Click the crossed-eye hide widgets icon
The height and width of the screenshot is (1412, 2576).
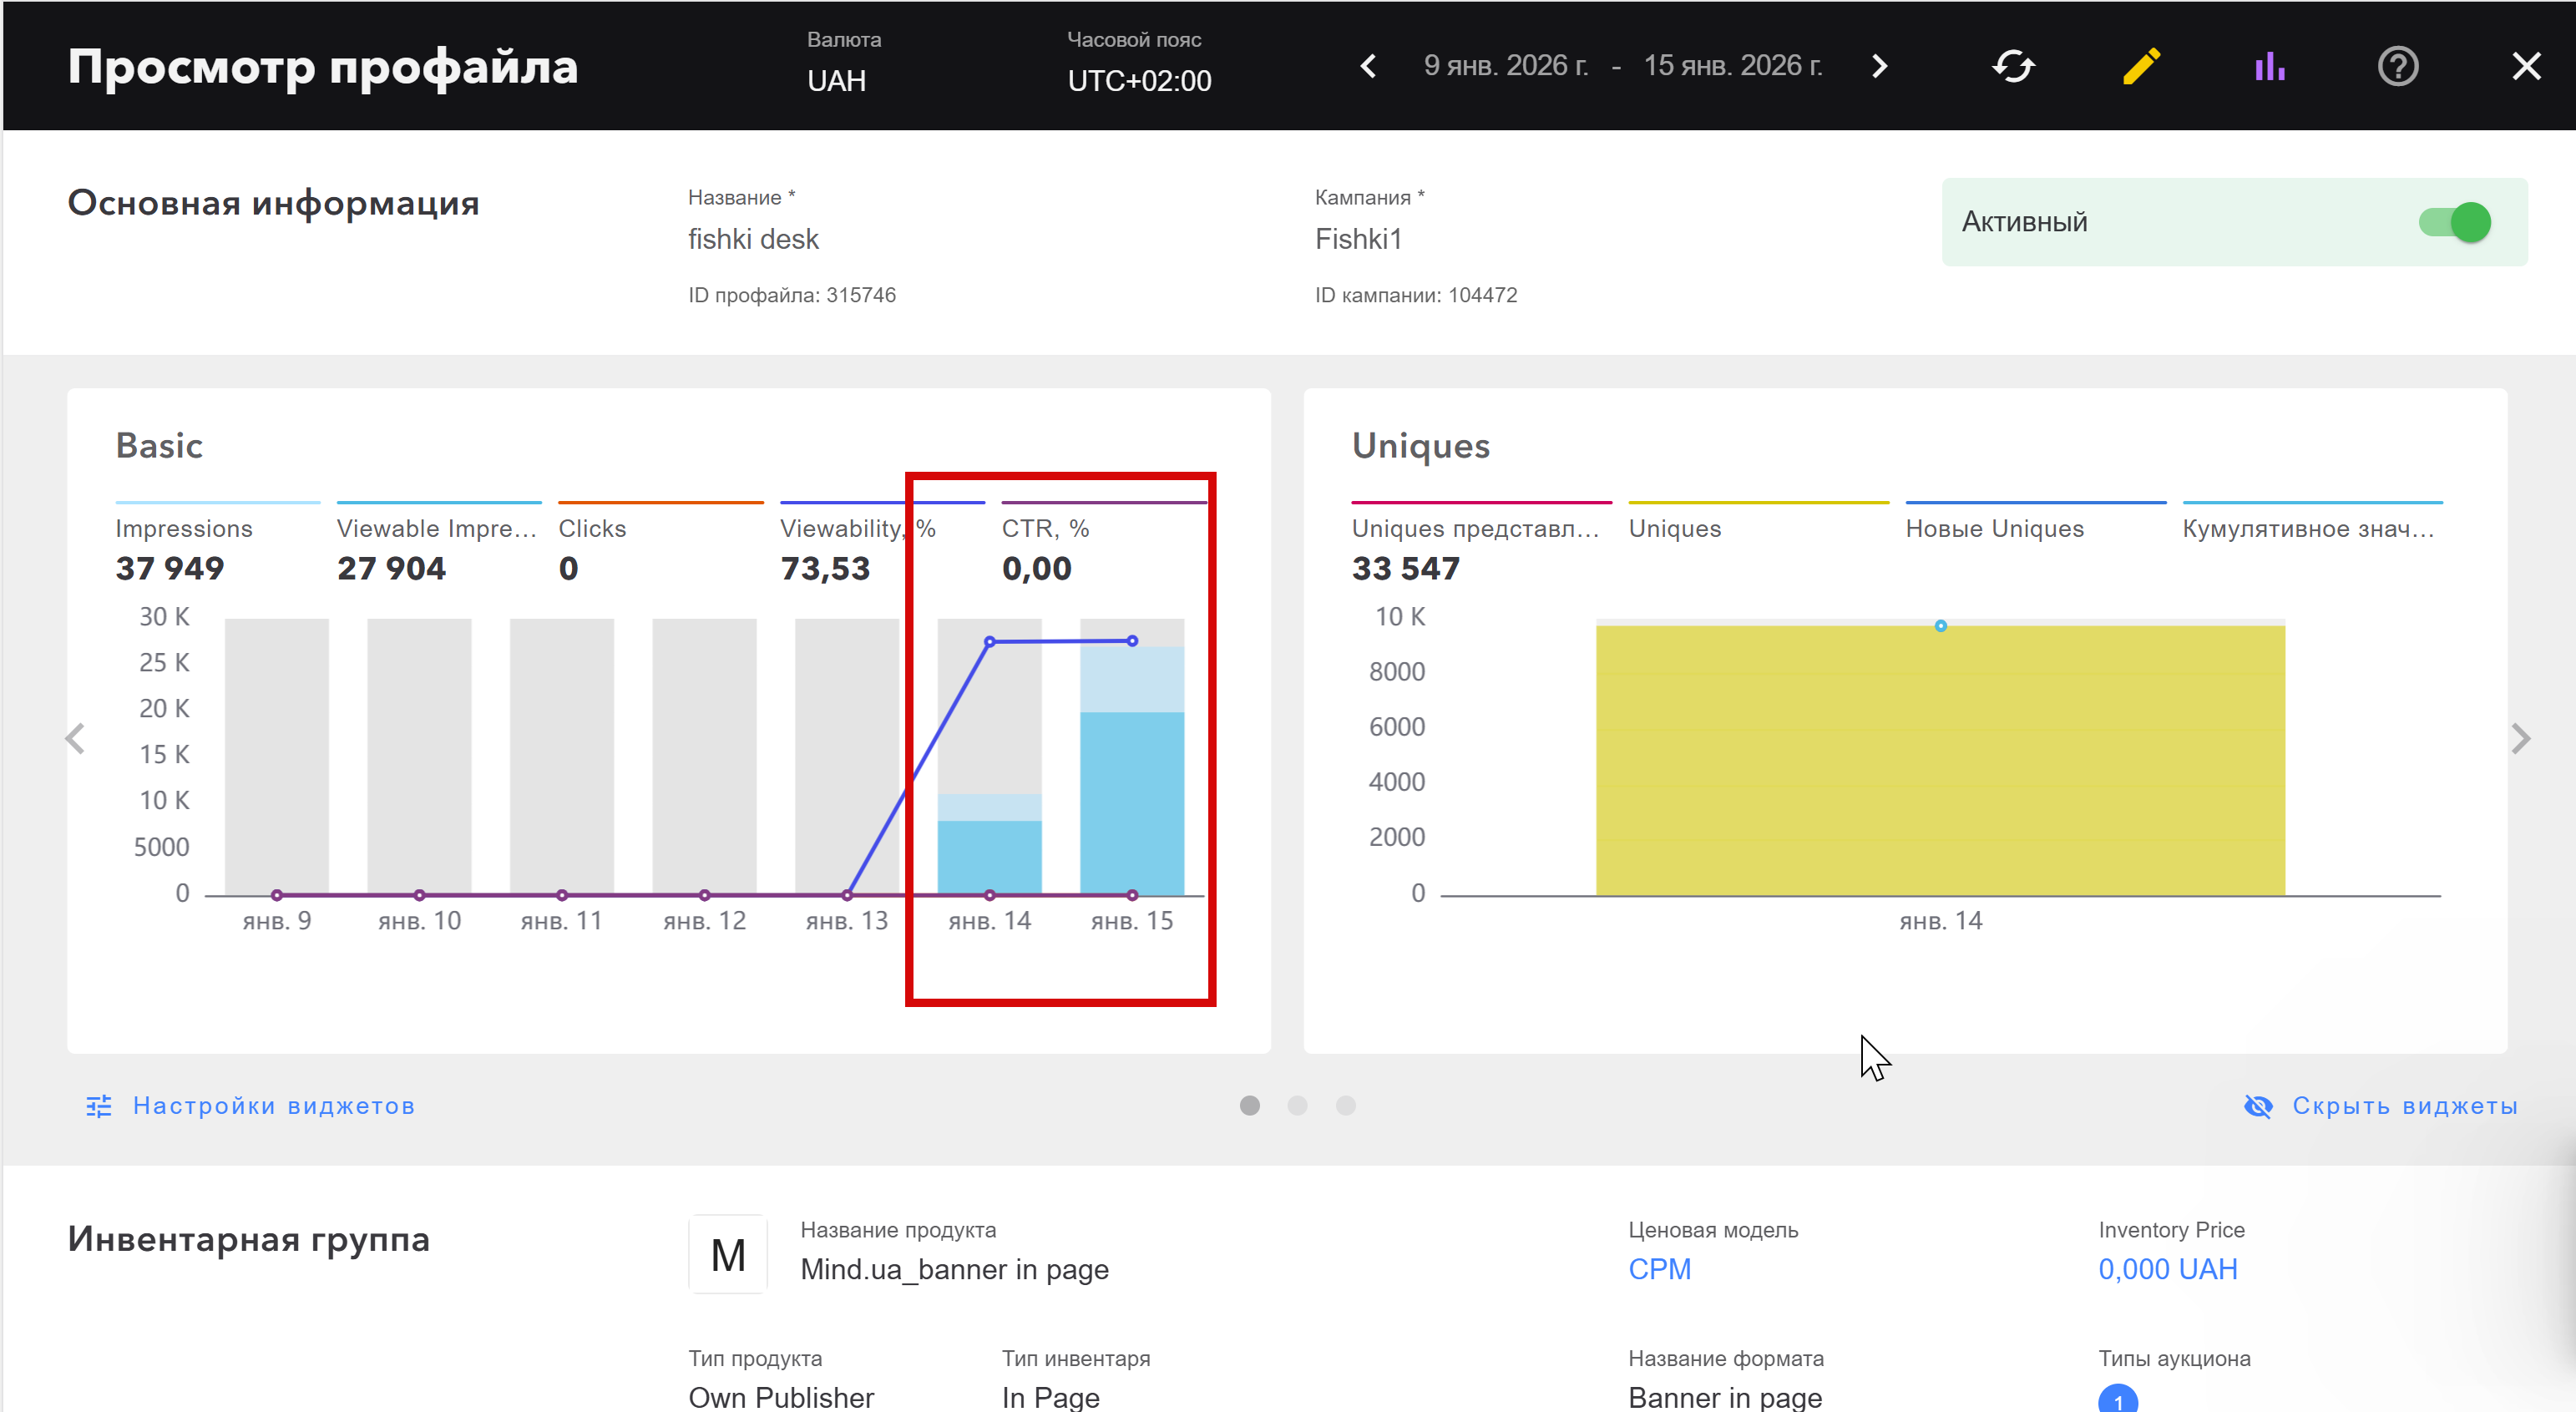point(2258,1105)
